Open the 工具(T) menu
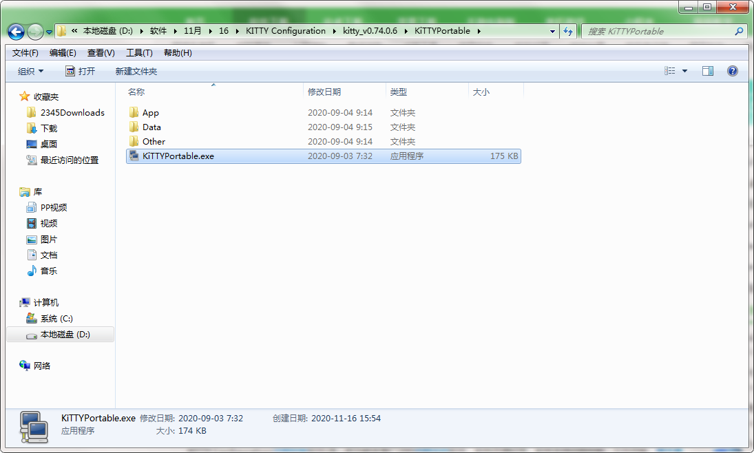This screenshot has height=453, width=754. [139, 53]
